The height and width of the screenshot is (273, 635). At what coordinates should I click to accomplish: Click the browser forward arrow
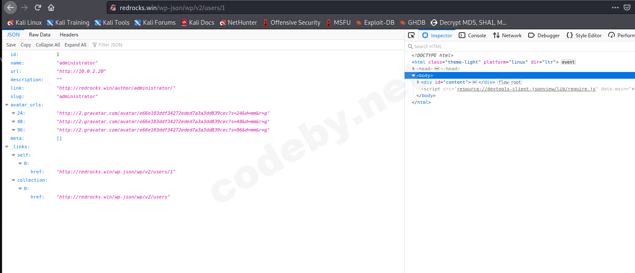(x=24, y=8)
